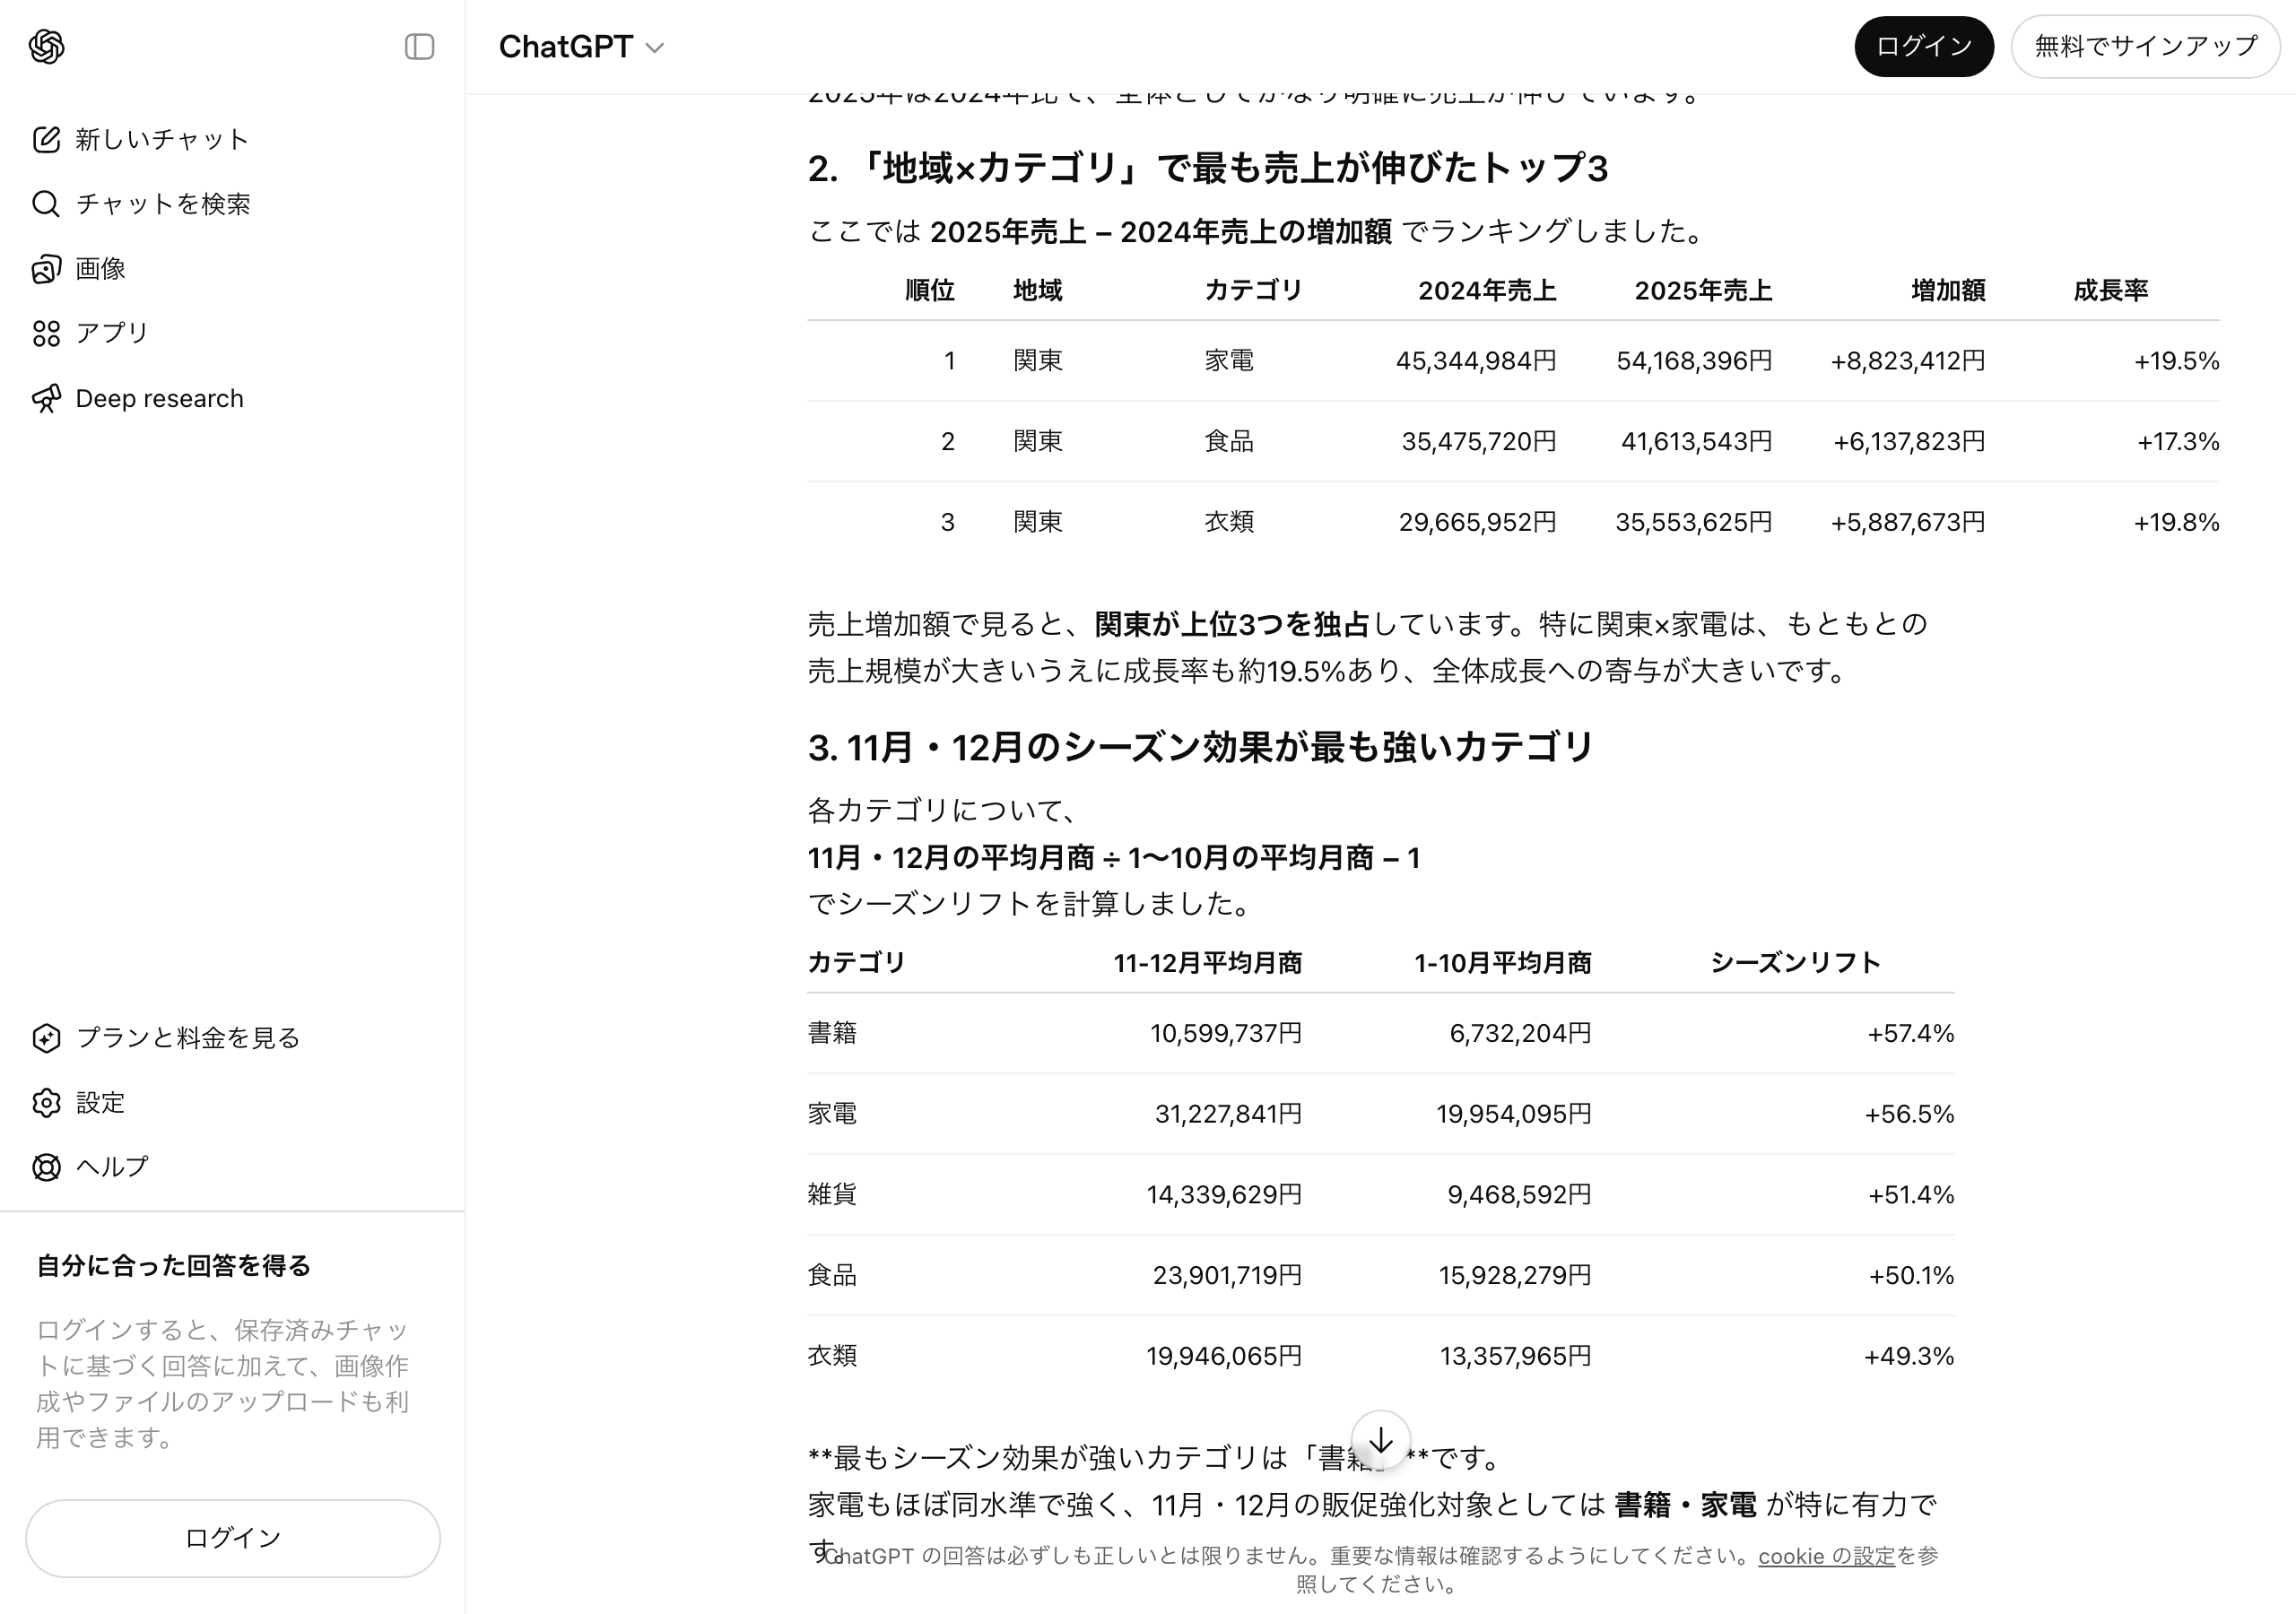2296x1614 pixels.
Task: Click the 19,946,065円 cell
Action: [1224, 1356]
